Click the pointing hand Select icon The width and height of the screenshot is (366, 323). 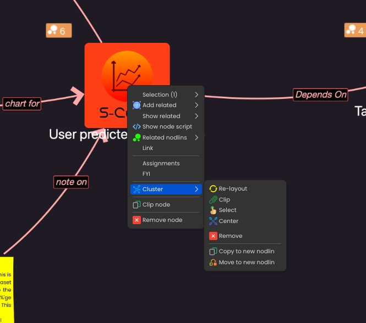[214, 210]
